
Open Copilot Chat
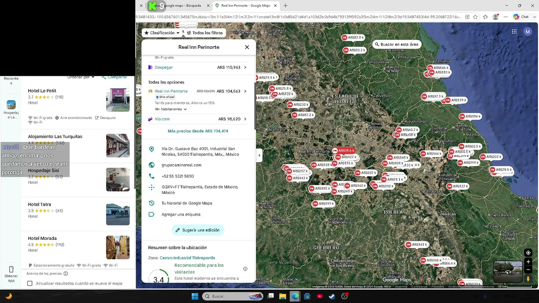click(x=521, y=17)
